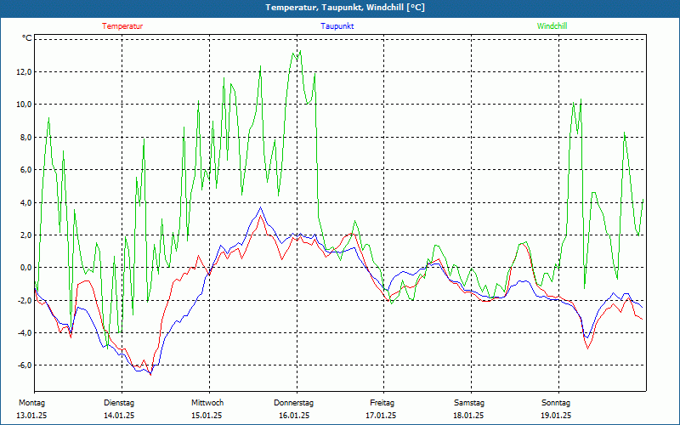Click the '12,0' y-axis value
The height and width of the screenshot is (425, 680).
point(25,72)
